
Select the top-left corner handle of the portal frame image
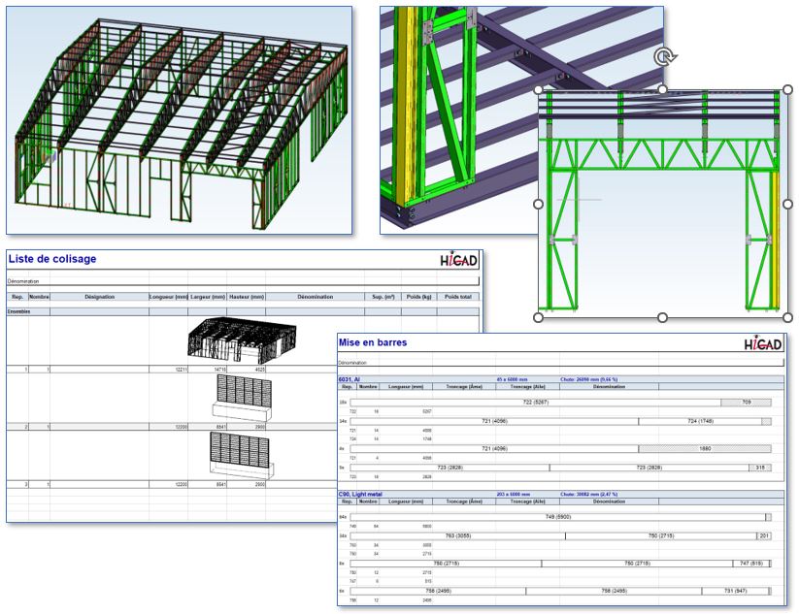coord(538,89)
